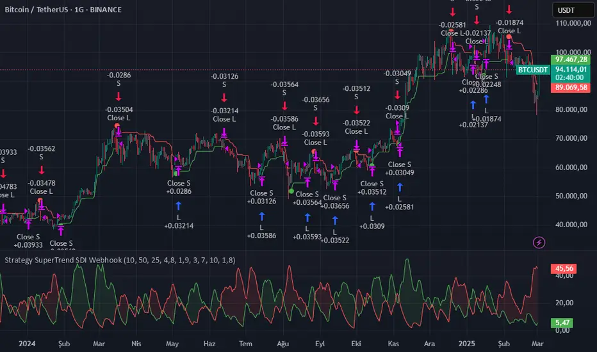Click the red short arrow below -0.03512 S

(356, 110)
